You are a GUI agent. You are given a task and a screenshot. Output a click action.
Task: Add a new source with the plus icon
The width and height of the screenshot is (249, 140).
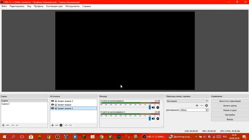(53, 125)
